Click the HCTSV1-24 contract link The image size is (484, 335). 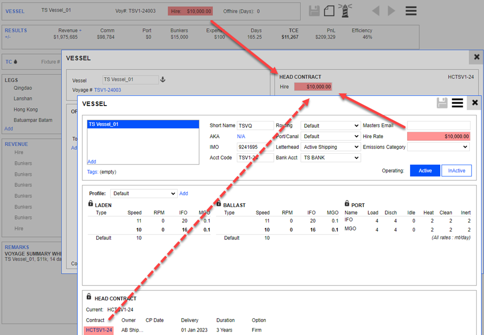99,331
